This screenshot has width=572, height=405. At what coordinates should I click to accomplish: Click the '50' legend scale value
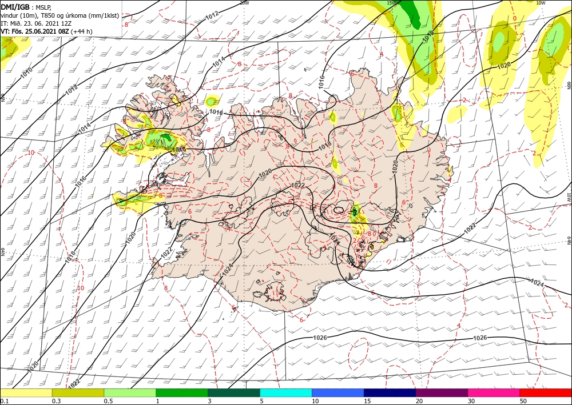tap(523, 401)
